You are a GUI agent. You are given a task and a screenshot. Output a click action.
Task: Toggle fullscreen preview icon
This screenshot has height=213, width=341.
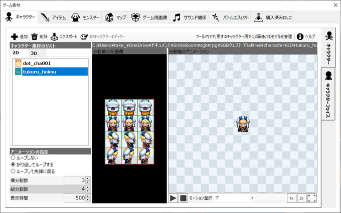[312, 198]
